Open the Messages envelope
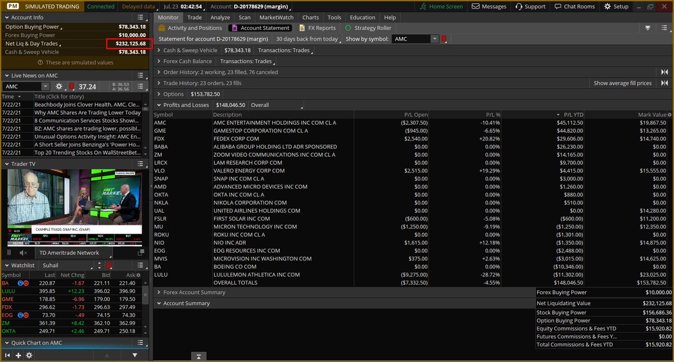Viewport: 674px width, 362px height. (x=489, y=6)
